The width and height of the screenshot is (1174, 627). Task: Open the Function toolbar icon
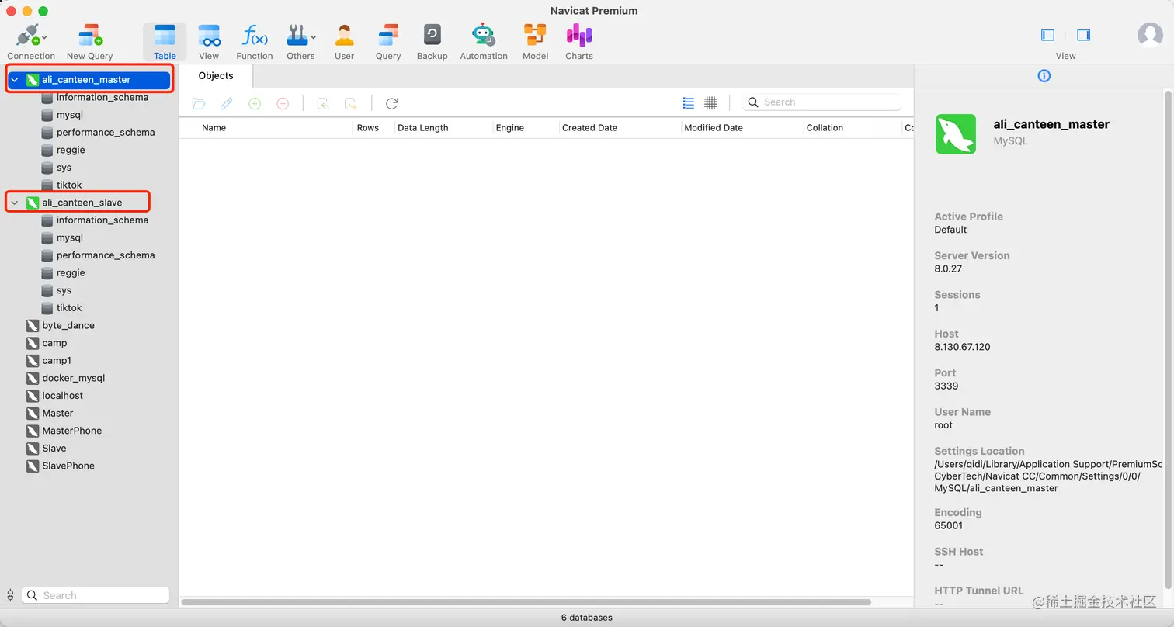(255, 36)
